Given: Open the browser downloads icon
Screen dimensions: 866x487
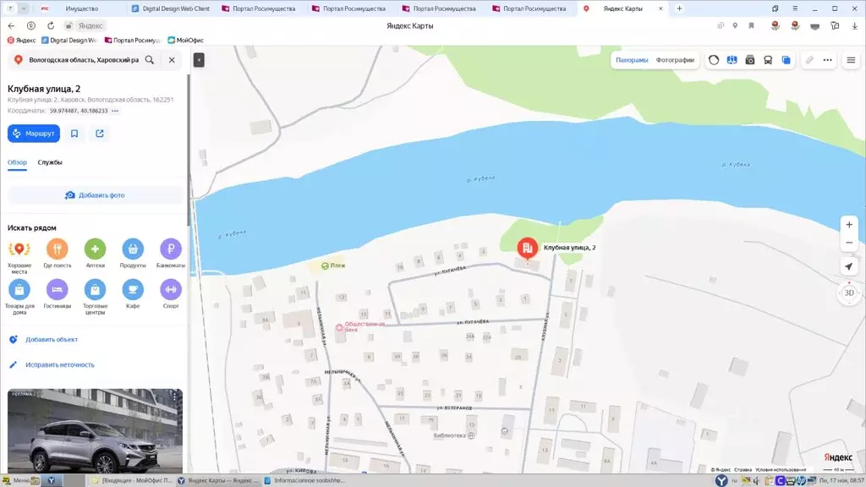Looking at the screenshot, I should (855, 25).
